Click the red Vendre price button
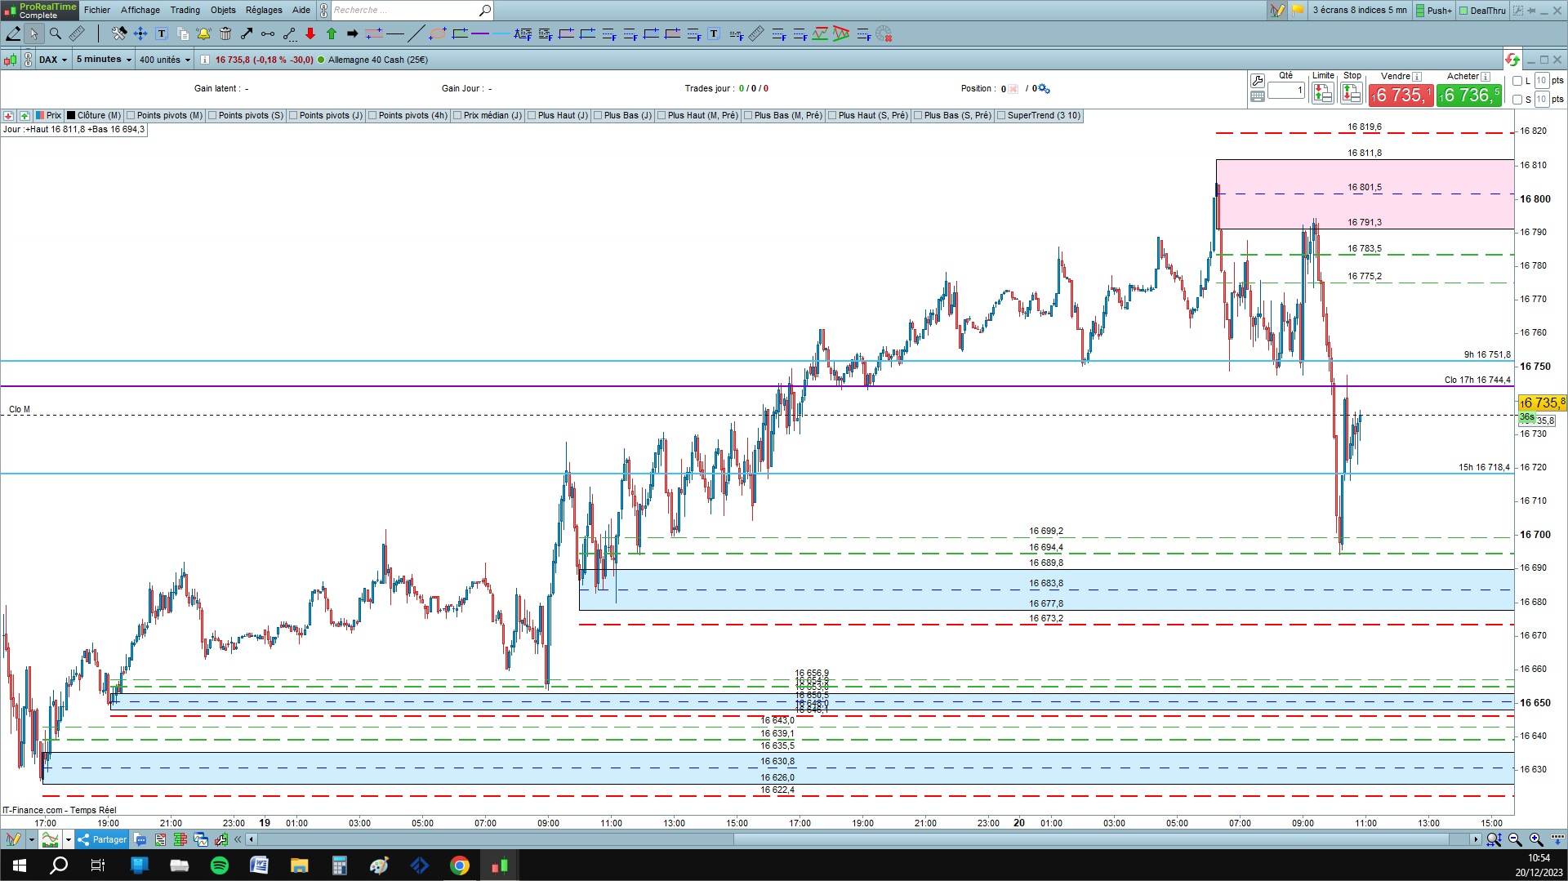1568x881 pixels. pyautogui.click(x=1401, y=96)
